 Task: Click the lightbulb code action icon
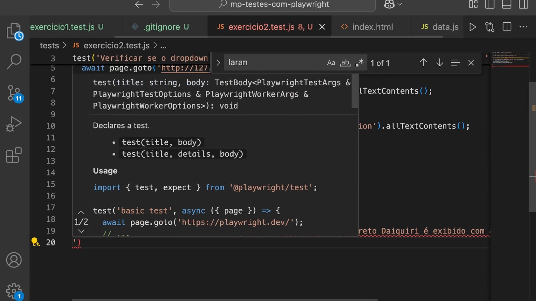35,242
